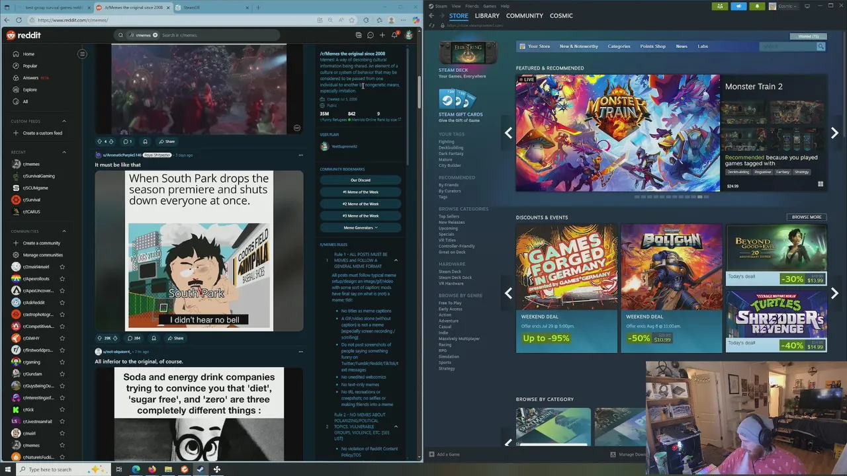Open Points Shop in Steam store nav
The image size is (847, 476).
[652, 46]
